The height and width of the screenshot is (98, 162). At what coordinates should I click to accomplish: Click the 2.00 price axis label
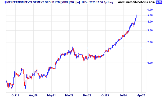150,42
